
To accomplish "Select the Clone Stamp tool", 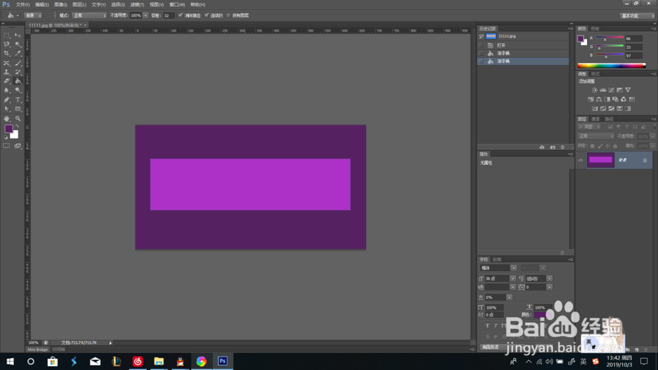I will pos(7,72).
